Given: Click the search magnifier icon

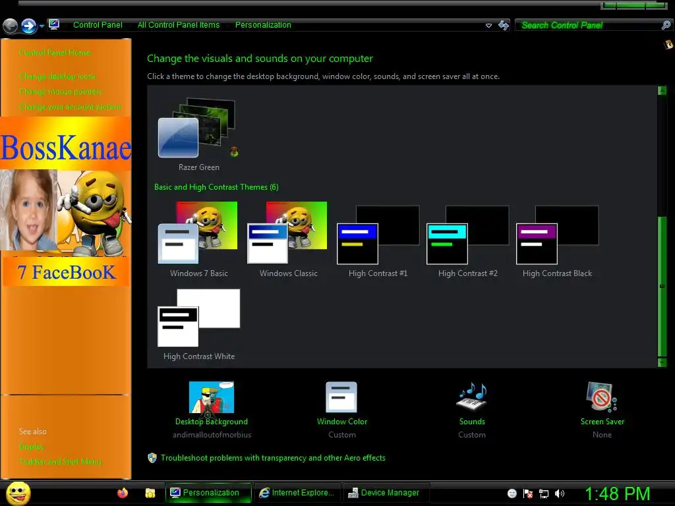Looking at the screenshot, I should pyautogui.click(x=666, y=25).
